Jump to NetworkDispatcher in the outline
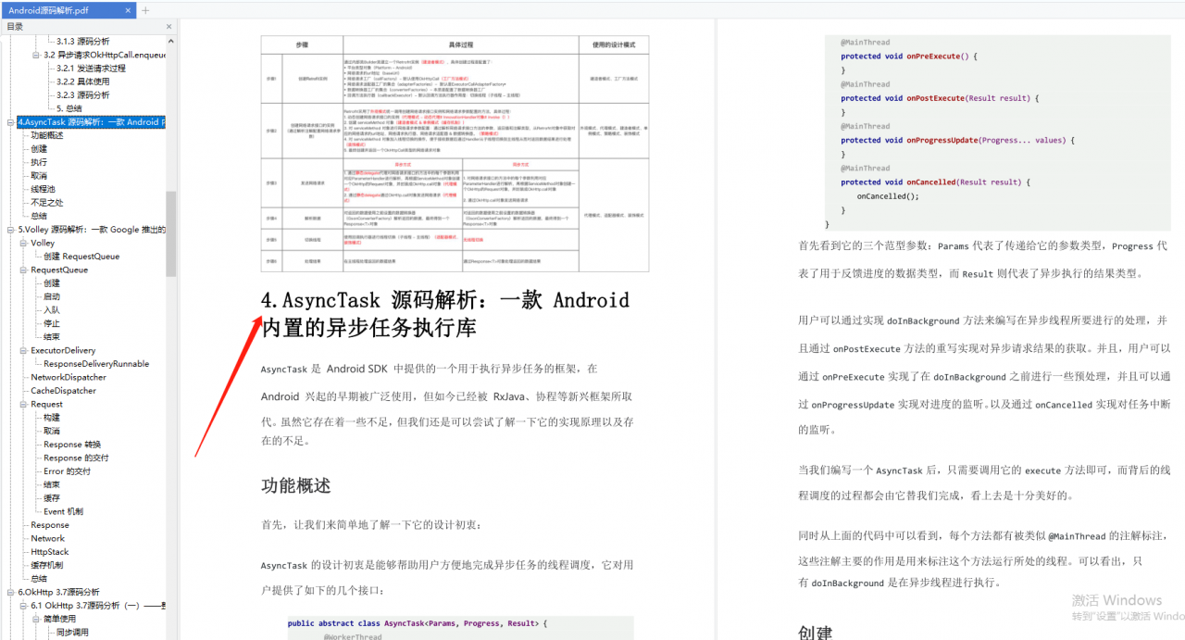The height and width of the screenshot is (640, 1185). 69,378
